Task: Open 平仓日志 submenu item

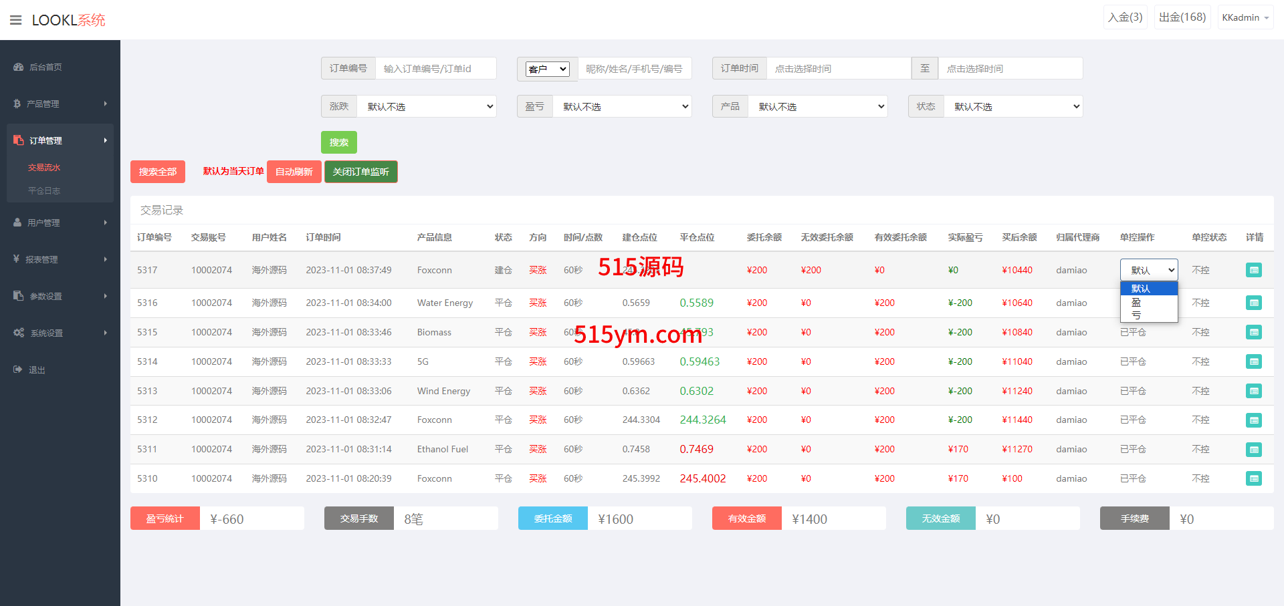Action: [44, 190]
